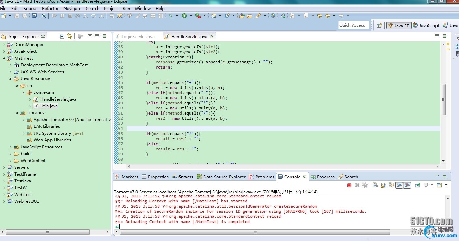Screen dimensions: 459x241
Task: Toggle show console when standard out changes
Action: tap(399, 185)
